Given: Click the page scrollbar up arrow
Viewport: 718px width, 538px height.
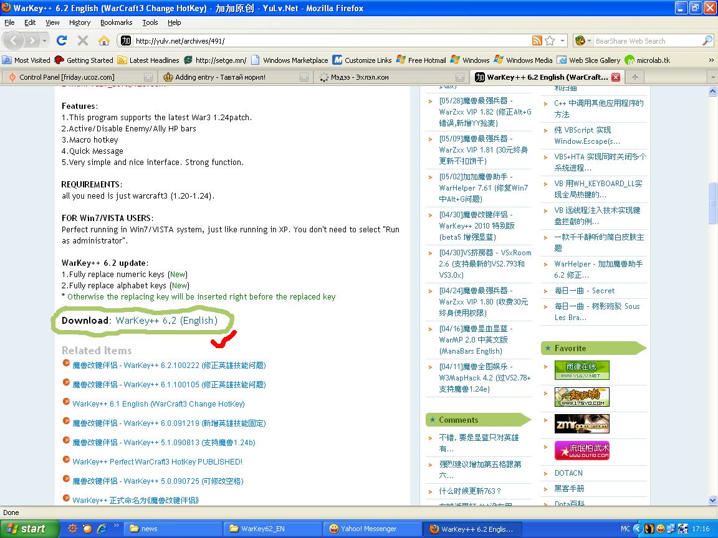Looking at the screenshot, I should click(x=712, y=91).
